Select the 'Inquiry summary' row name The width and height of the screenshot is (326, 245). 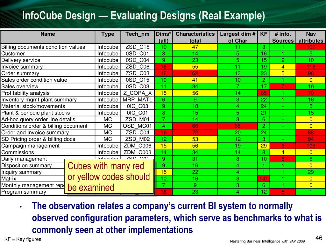[x=21, y=172]
